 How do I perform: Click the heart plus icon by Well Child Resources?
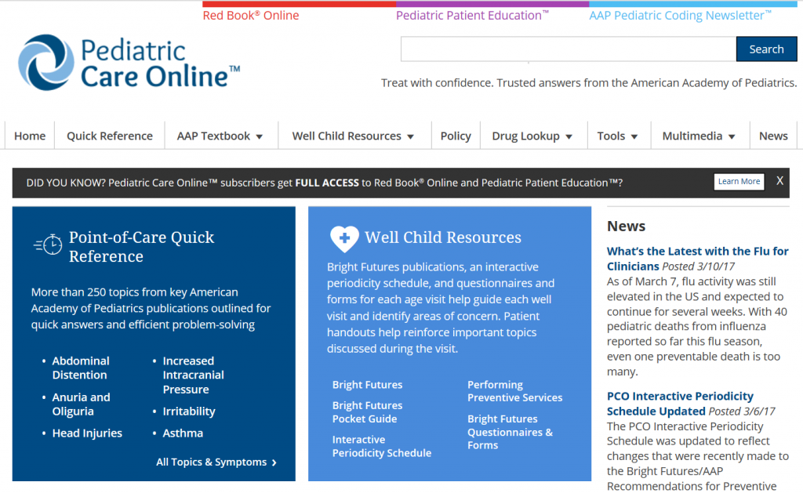[x=345, y=238]
